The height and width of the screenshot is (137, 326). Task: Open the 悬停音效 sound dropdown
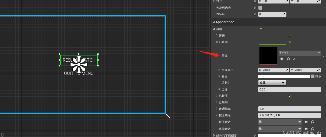[280, 129]
